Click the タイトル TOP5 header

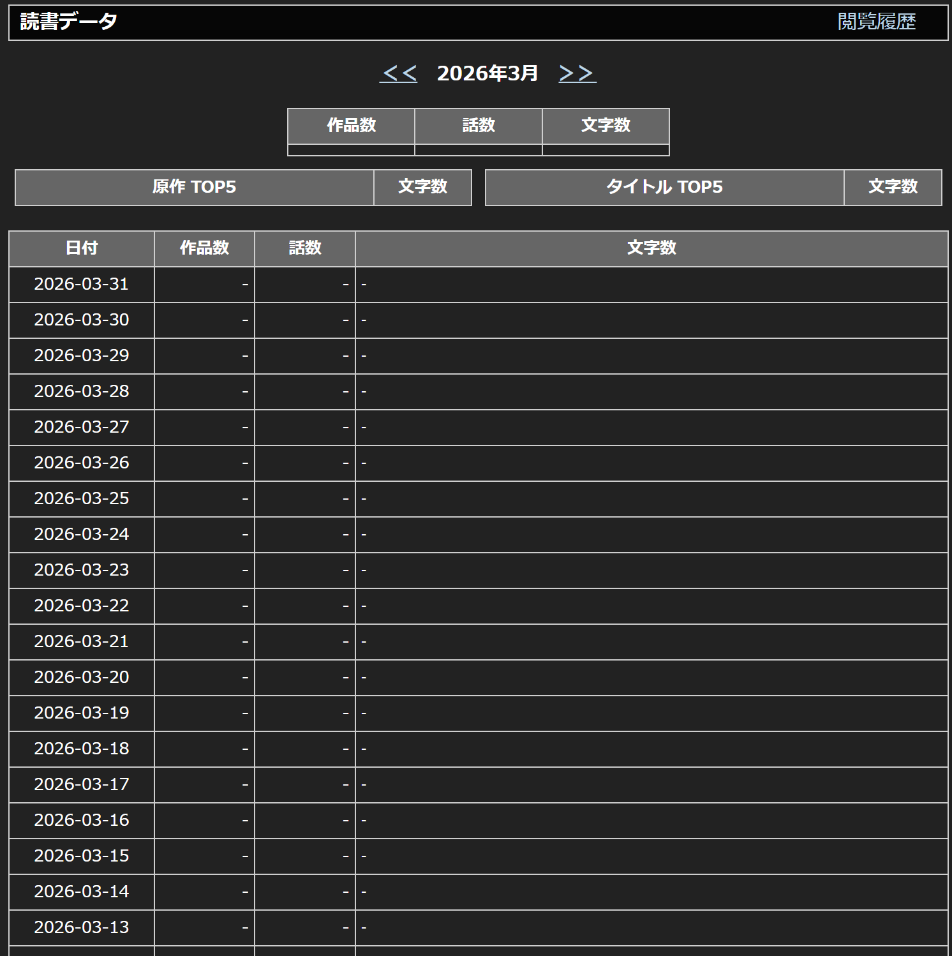pyautogui.click(x=664, y=187)
